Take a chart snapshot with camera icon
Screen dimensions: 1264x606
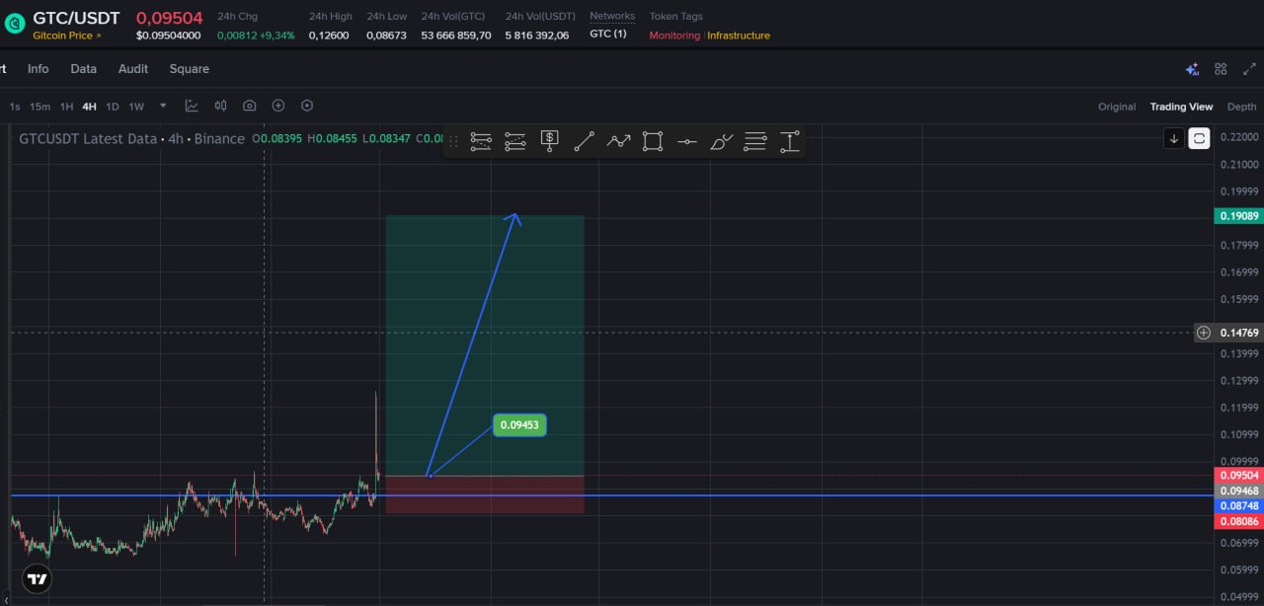(249, 106)
